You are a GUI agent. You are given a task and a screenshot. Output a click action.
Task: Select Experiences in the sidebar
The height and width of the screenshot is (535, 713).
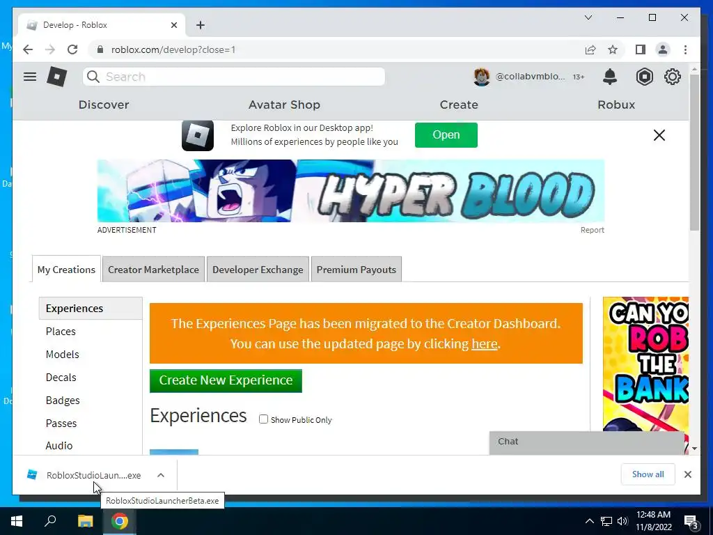pos(91,308)
